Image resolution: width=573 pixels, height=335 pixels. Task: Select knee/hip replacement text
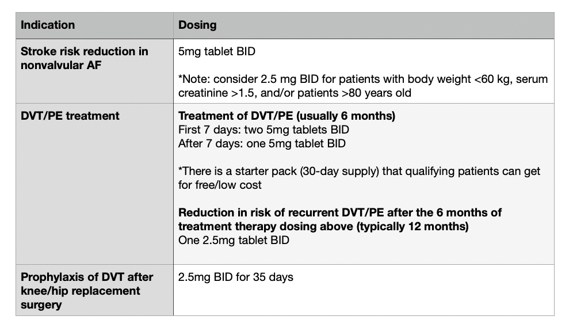(x=81, y=291)
